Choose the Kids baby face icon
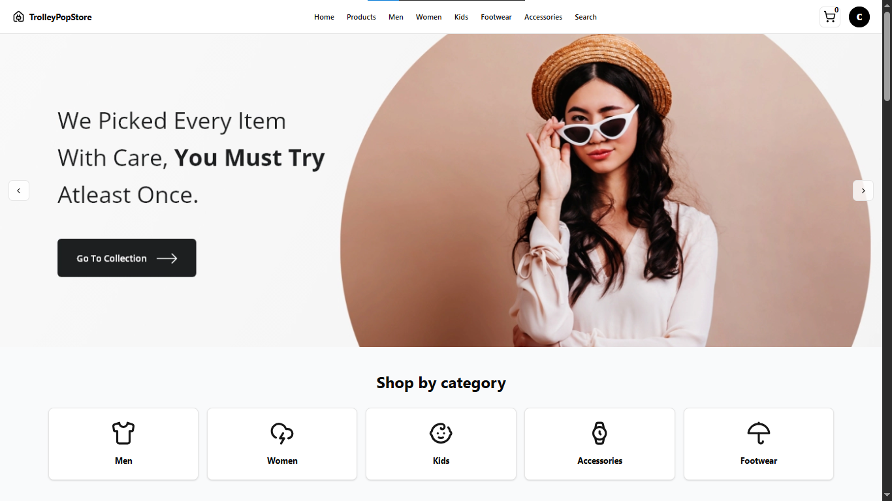Image resolution: width=892 pixels, height=501 pixels. pos(441,433)
